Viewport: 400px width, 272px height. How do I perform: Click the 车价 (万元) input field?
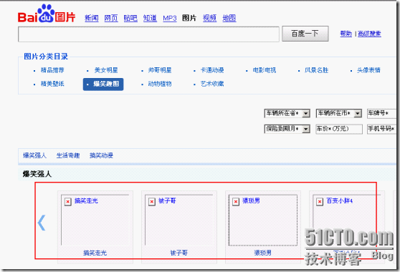click(x=339, y=129)
